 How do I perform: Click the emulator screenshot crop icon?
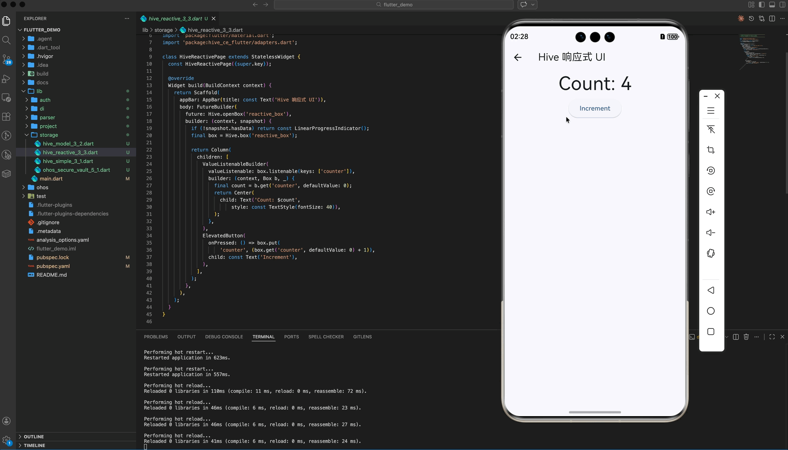711,150
